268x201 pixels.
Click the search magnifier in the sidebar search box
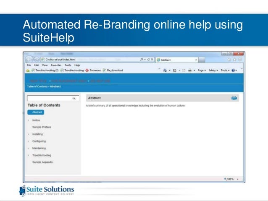pyautogui.click(x=74, y=98)
